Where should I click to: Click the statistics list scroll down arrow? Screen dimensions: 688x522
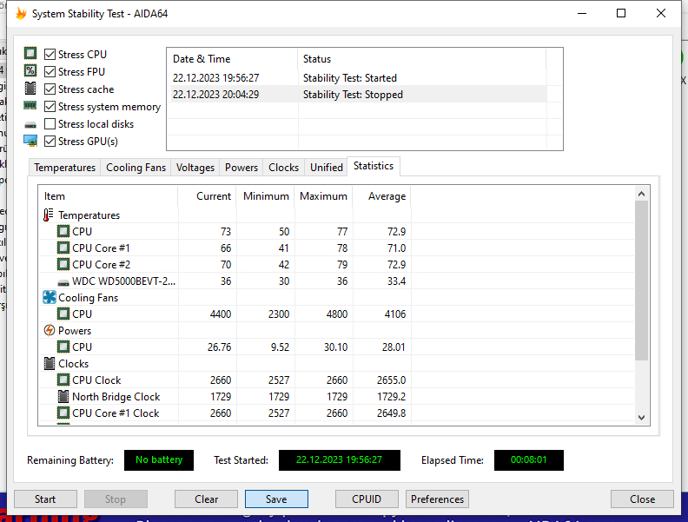[x=641, y=418]
